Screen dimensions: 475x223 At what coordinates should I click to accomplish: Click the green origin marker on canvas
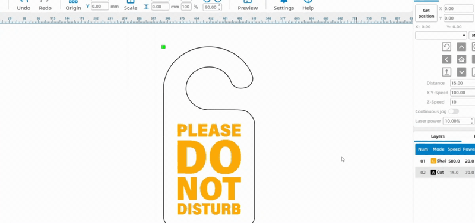pos(164,47)
